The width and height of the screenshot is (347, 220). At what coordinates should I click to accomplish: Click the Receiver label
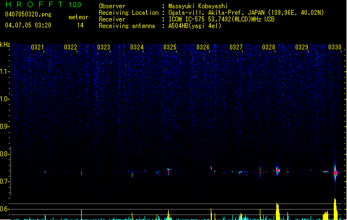[x=112, y=19]
